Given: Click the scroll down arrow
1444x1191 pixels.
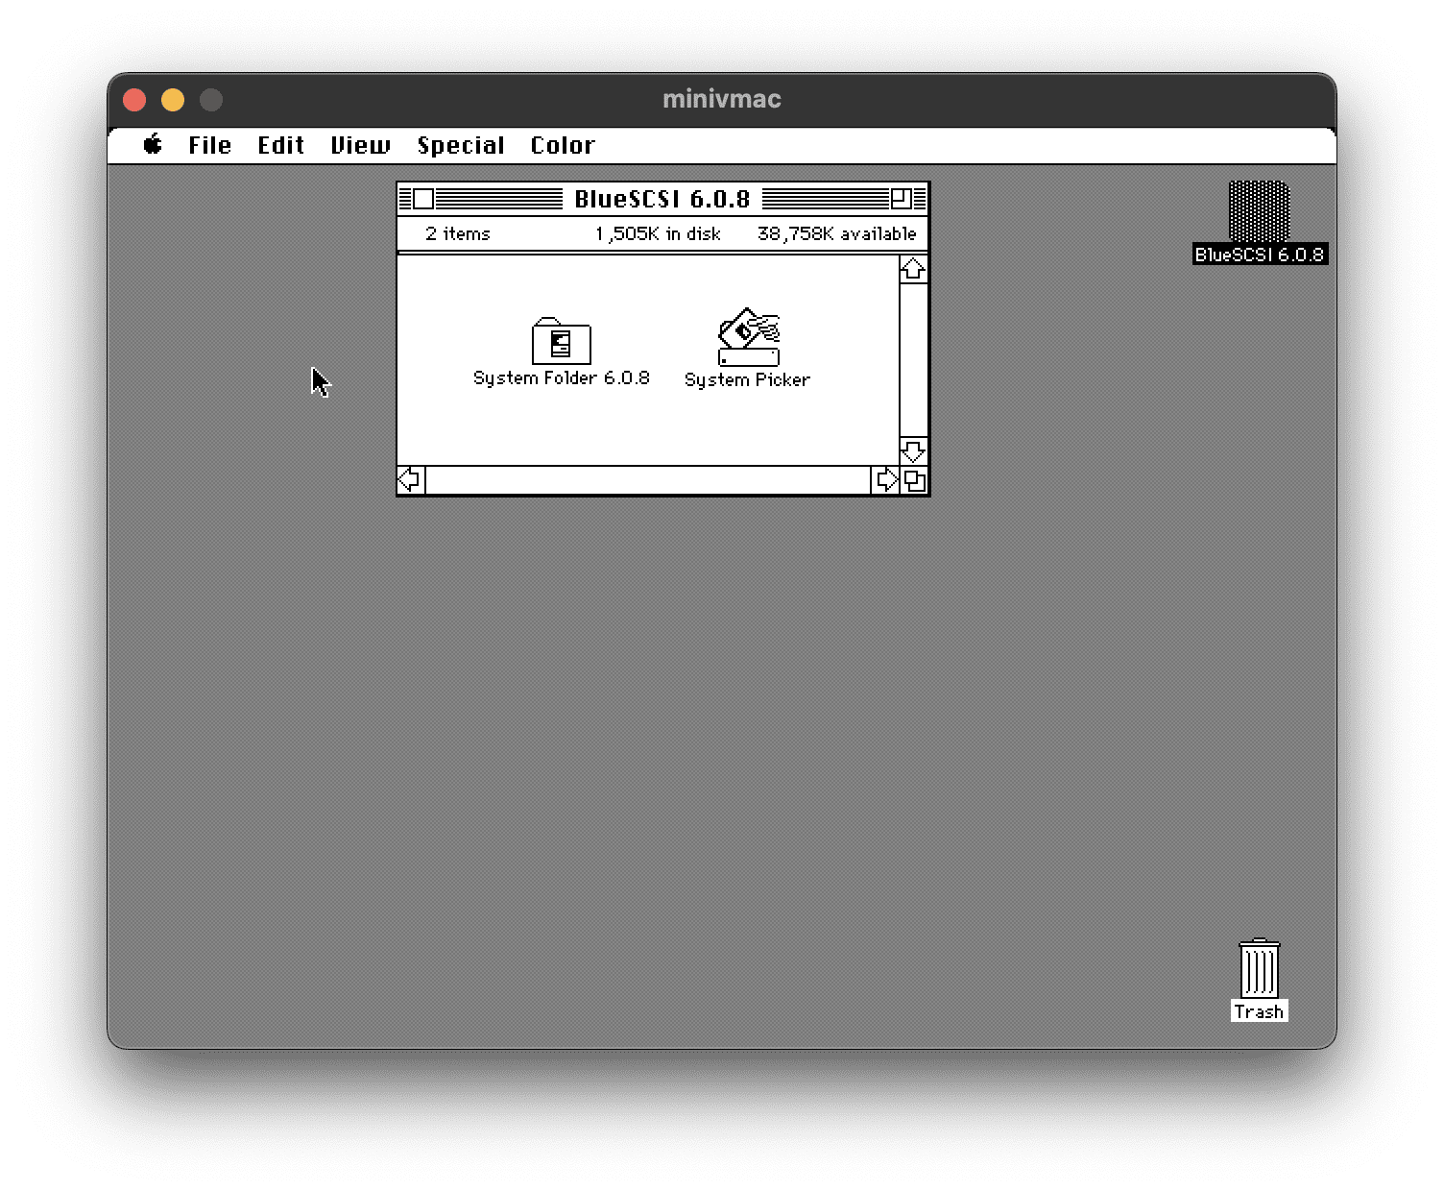Looking at the screenshot, I should click(x=913, y=450).
